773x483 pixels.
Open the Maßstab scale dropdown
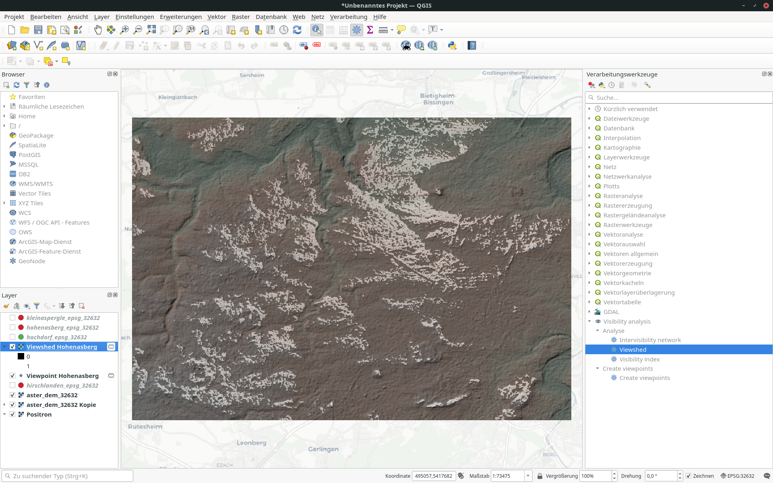click(528, 476)
